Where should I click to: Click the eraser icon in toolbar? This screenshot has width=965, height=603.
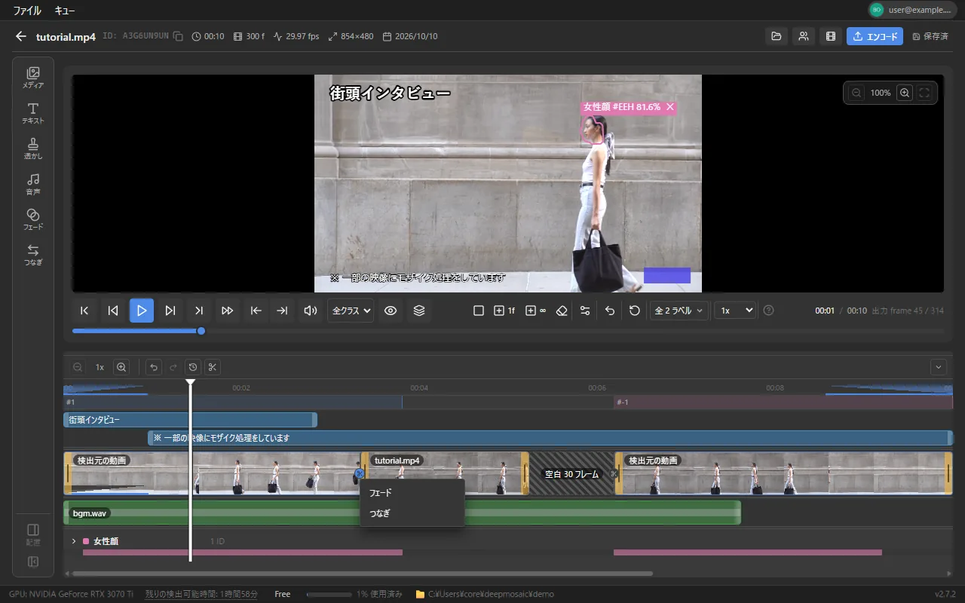click(561, 311)
